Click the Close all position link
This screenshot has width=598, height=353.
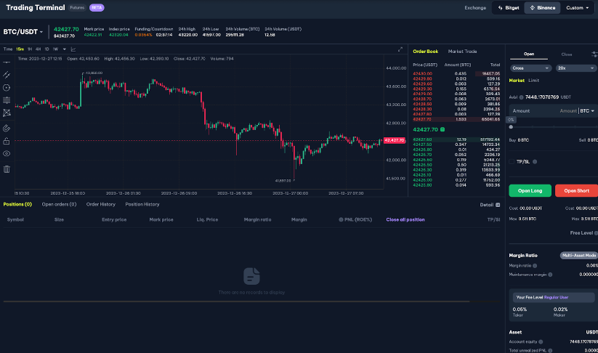(405, 219)
